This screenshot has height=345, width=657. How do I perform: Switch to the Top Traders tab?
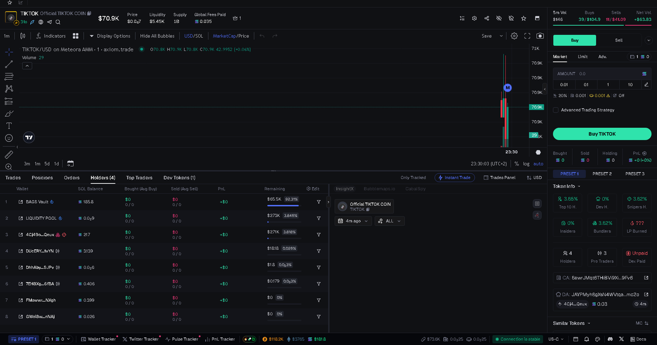(139, 178)
